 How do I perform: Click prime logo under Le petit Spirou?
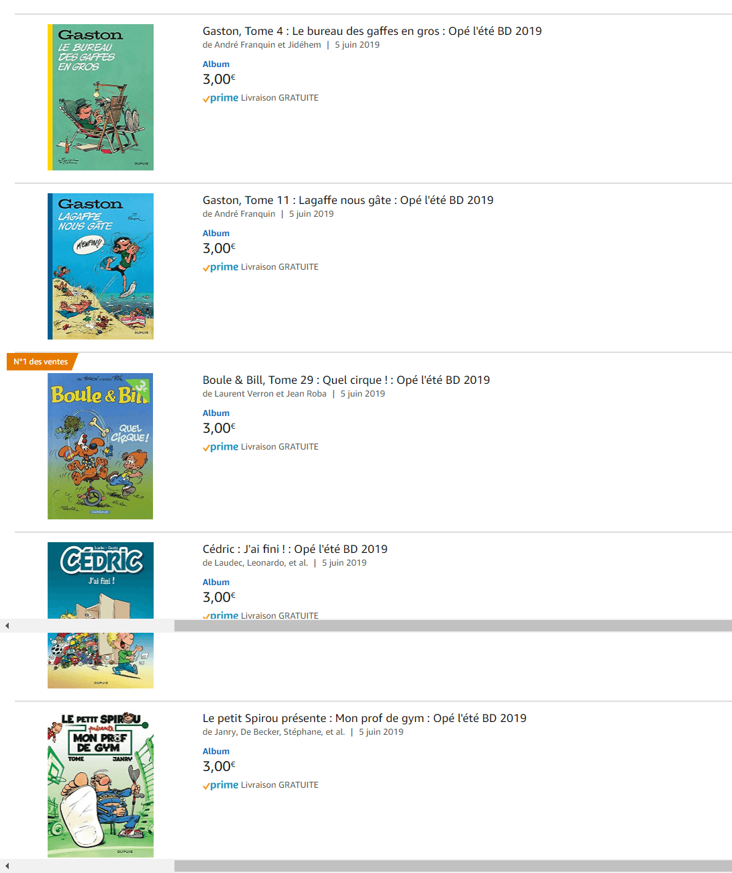point(221,785)
